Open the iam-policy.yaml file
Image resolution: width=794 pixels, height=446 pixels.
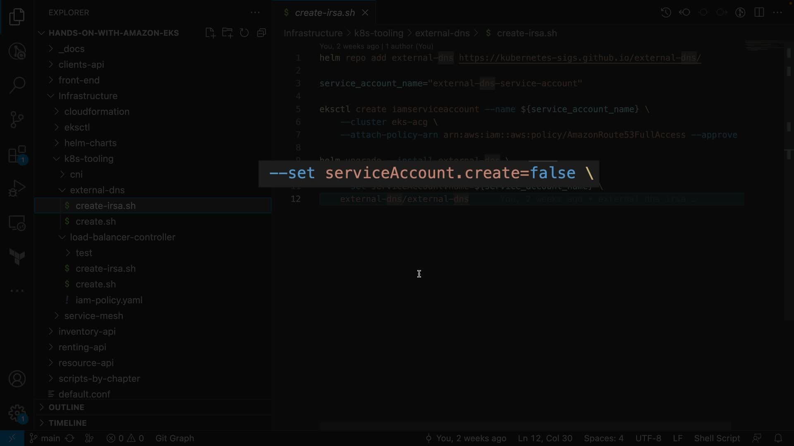tap(109, 300)
